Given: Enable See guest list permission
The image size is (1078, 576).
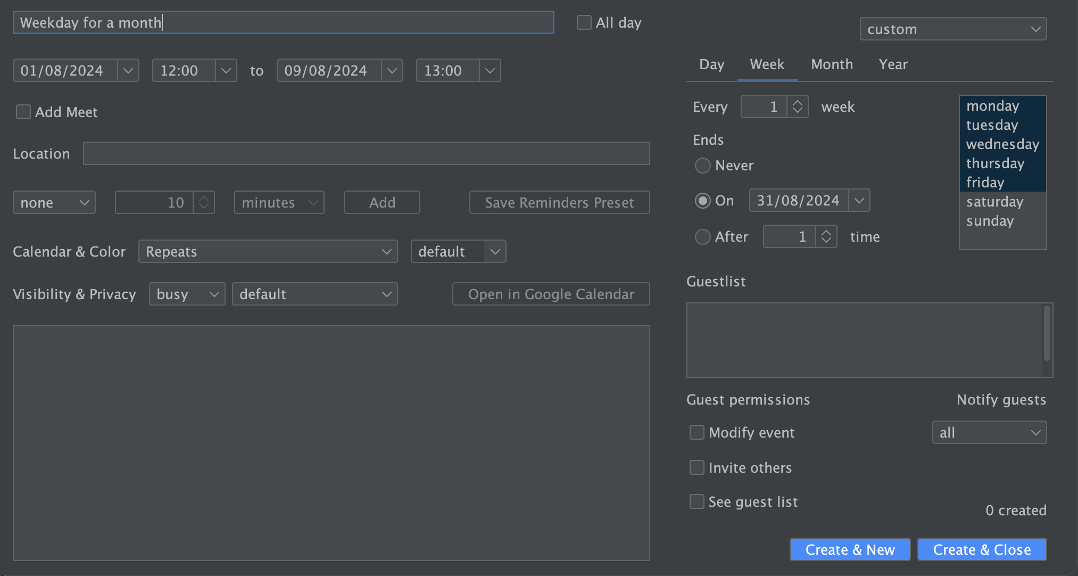Looking at the screenshot, I should pos(697,501).
